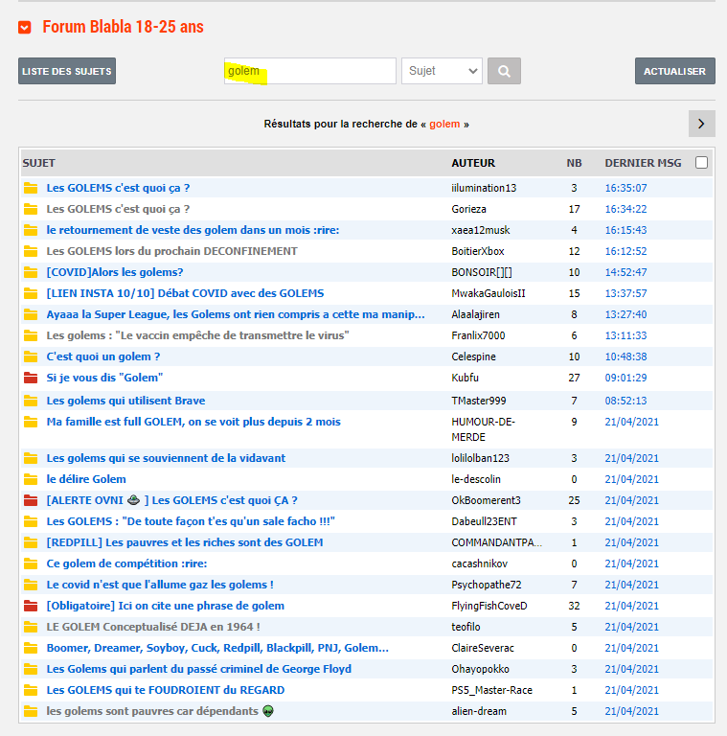Open 'Les GOLEMS lors du prochain DECONFINEMENT' topic
Viewport: 727px width, 736px height.
tap(171, 251)
